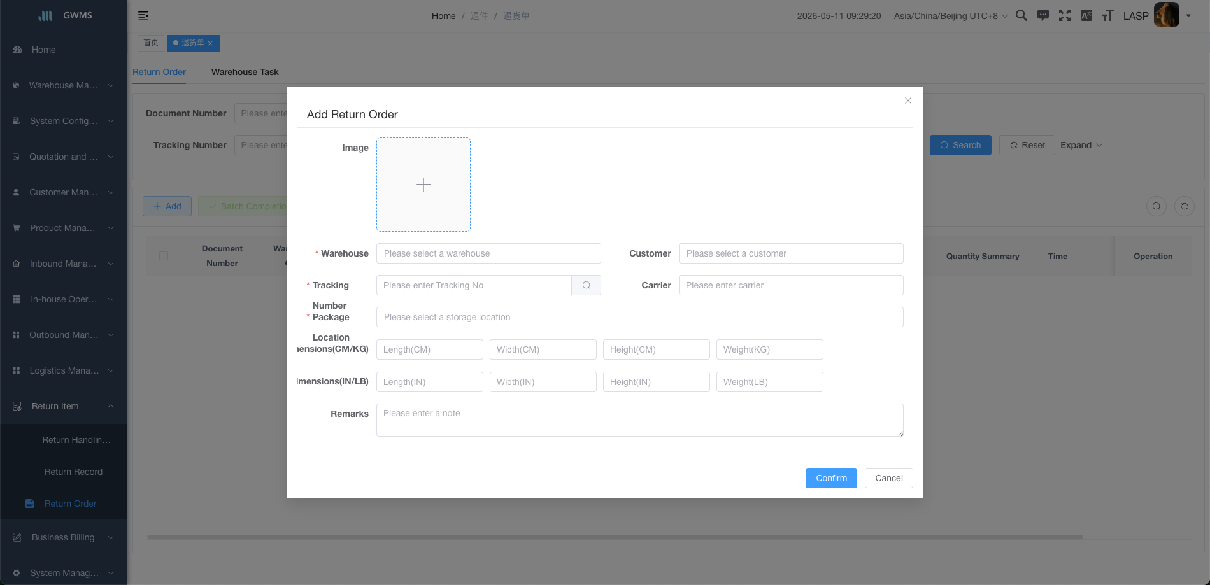Expand System Configuration sidebar menu

tap(64, 121)
